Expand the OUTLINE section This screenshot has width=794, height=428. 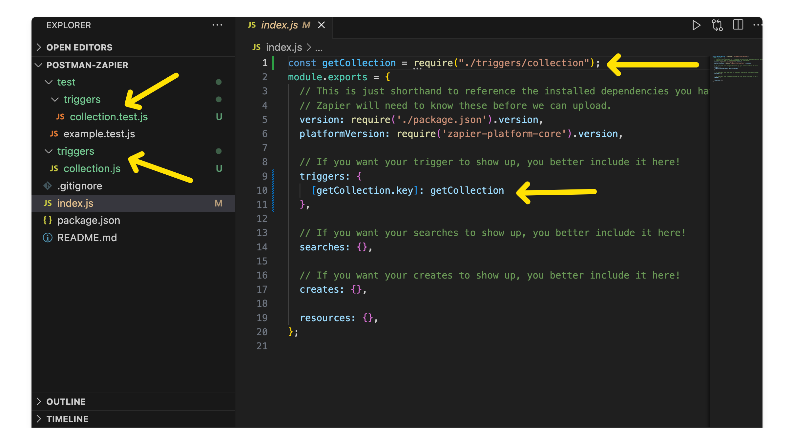(66, 401)
